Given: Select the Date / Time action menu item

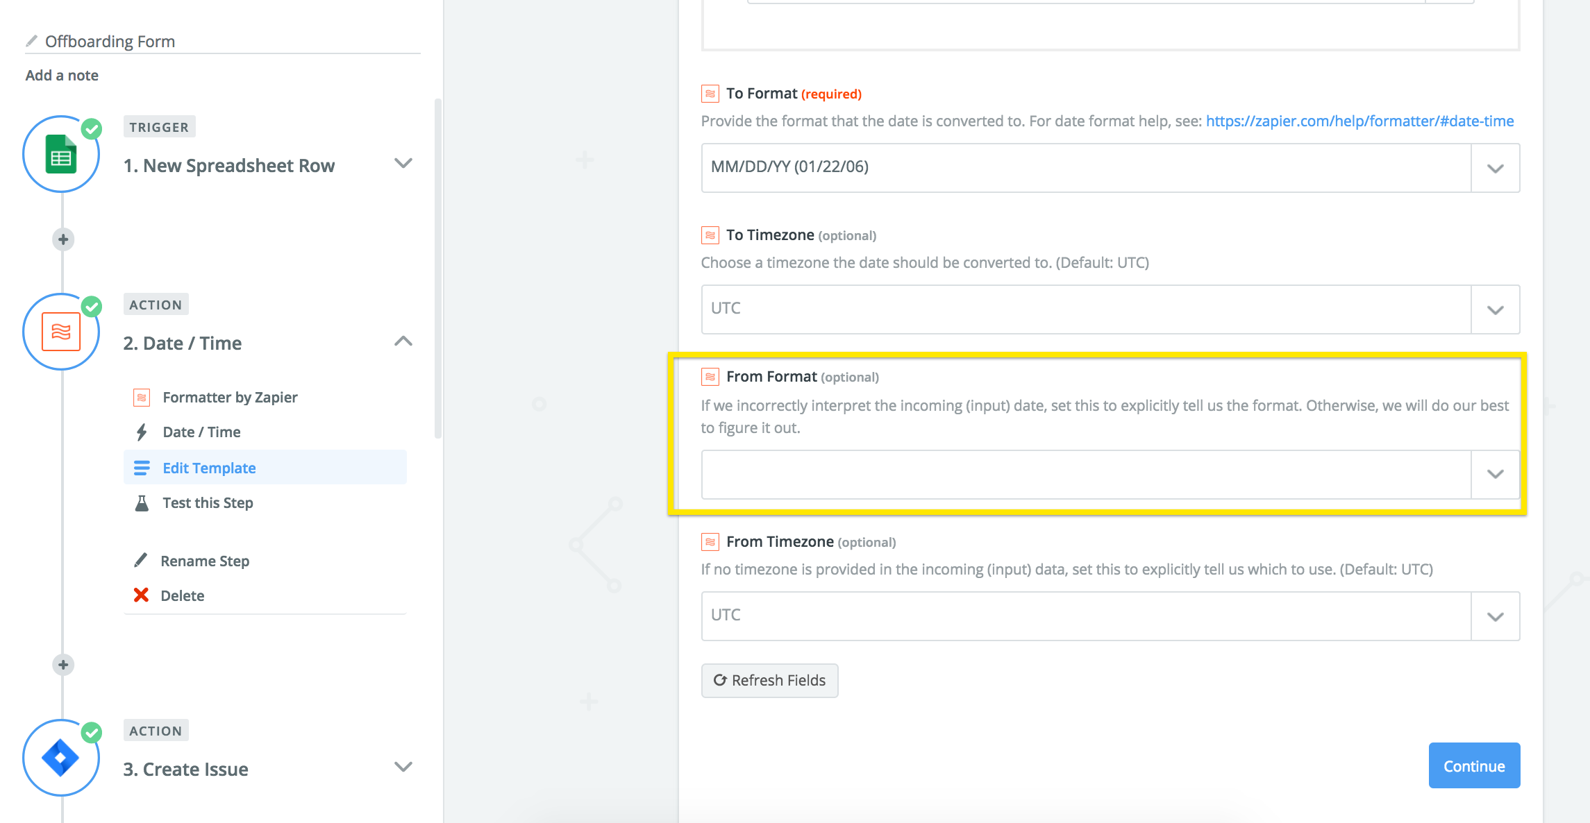Looking at the screenshot, I should [x=201, y=432].
